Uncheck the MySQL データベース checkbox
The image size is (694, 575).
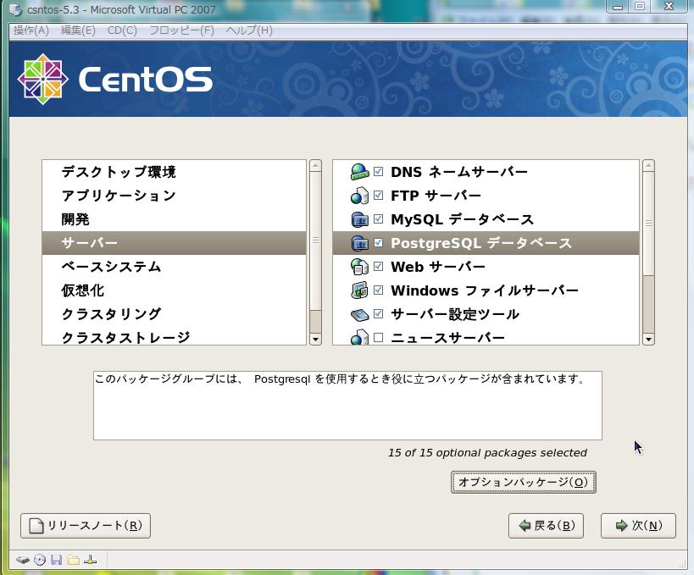point(379,219)
